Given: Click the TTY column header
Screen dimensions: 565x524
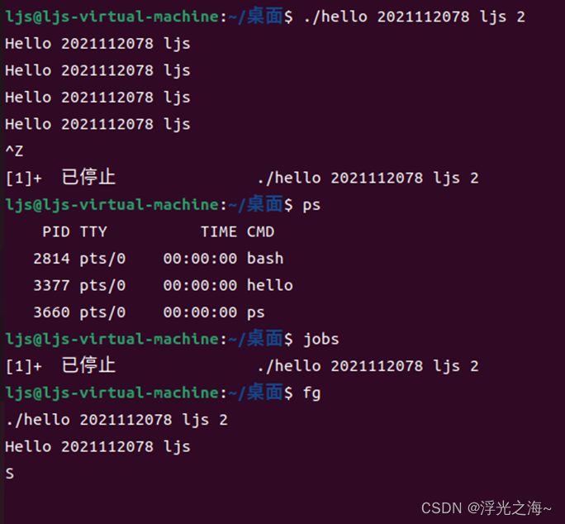Looking at the screenshot, I should coord(93,231).
